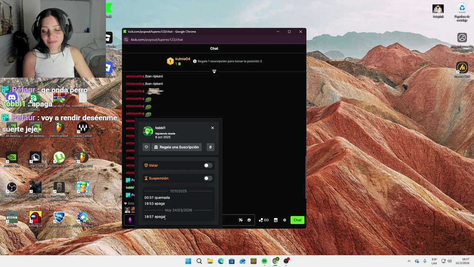The image size is (474, 267).
Task: Open the emoji picker smiley icon
Action: point(249,220)
